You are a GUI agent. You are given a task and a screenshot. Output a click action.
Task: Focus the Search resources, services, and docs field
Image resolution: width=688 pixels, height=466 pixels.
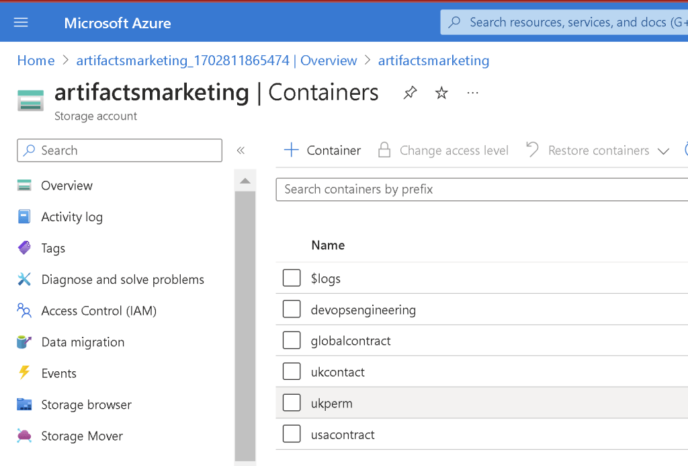[x=564, y=22]
